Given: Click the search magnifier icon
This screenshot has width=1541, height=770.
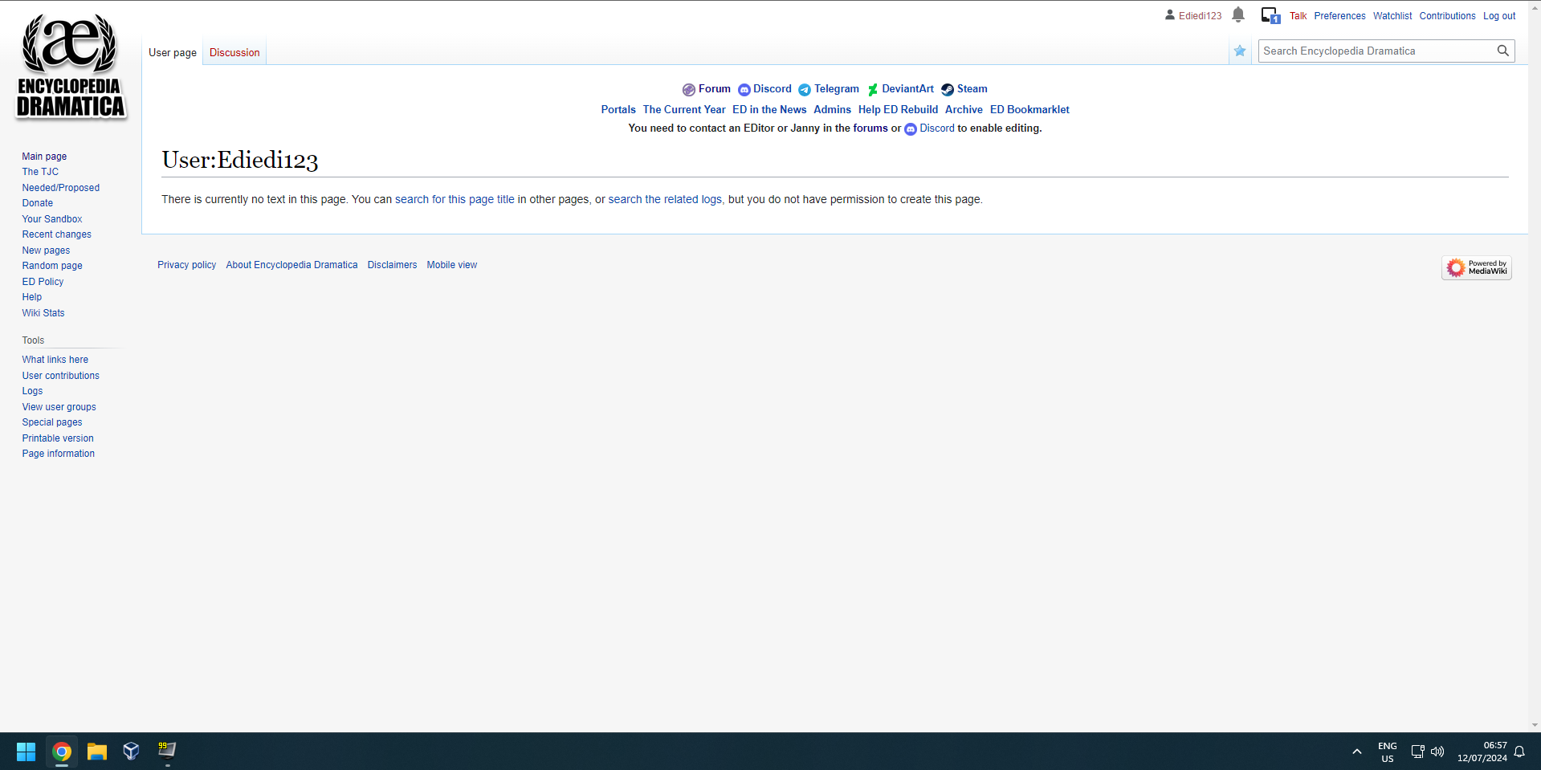Looking at the screenshot, I should point(1502,51).
